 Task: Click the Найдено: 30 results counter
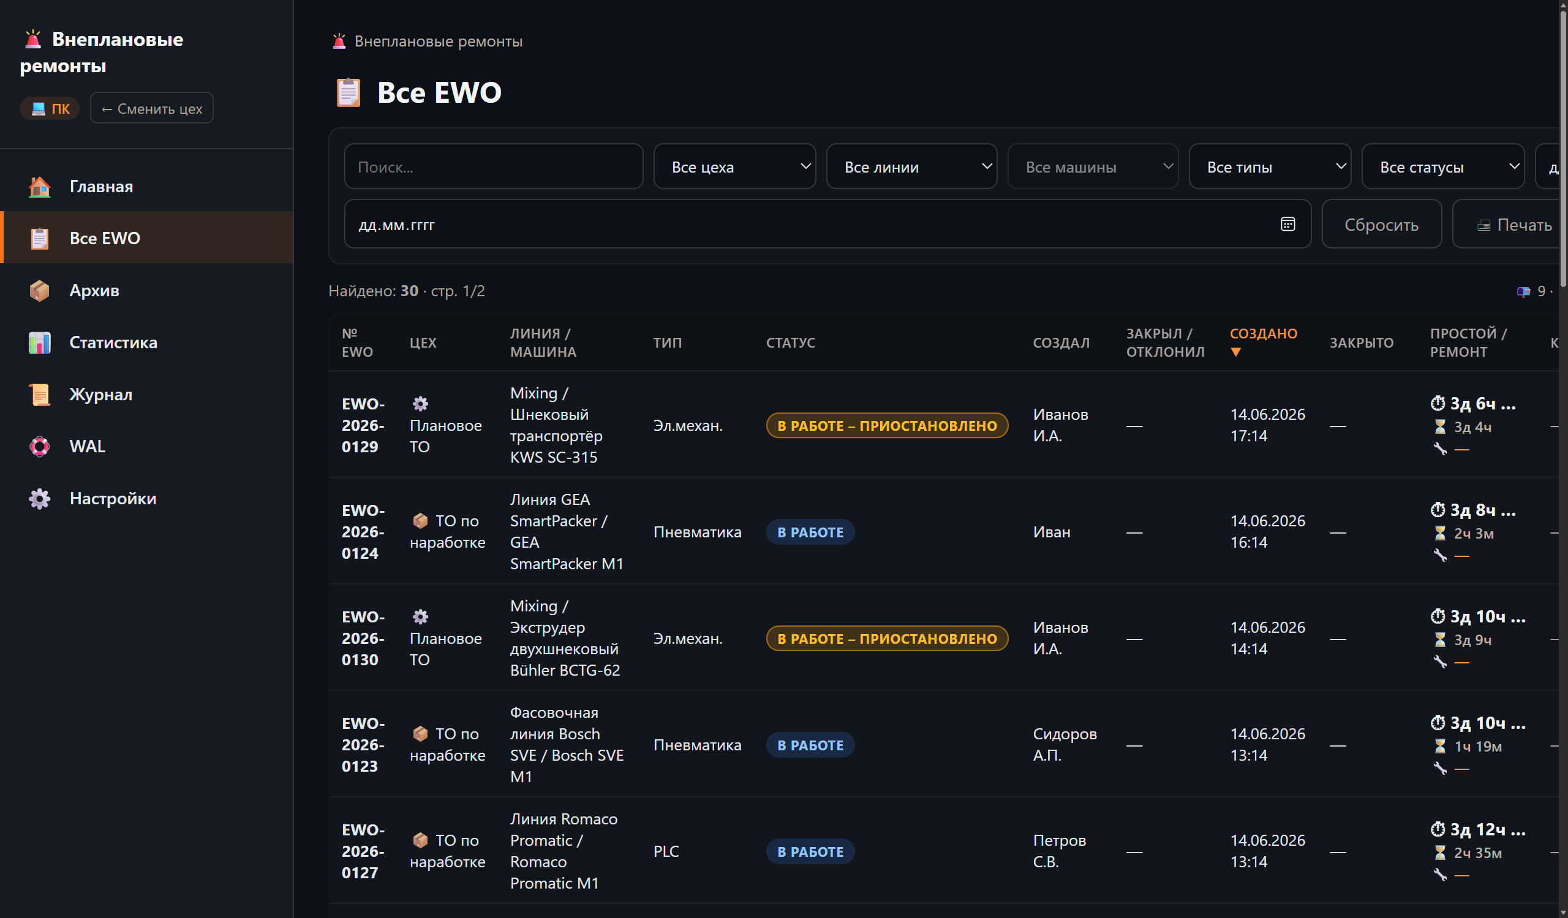pos(374,291)
